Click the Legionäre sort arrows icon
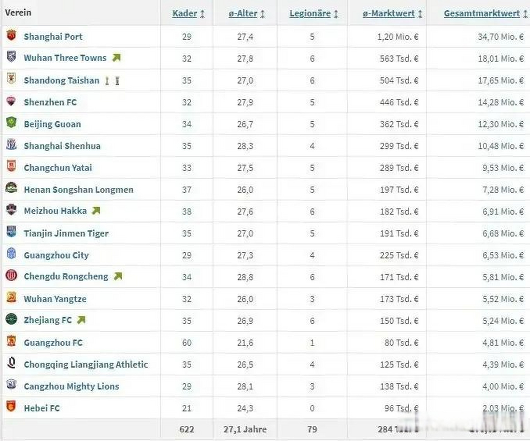The height and width of the screenshot is (441, 530). [x=336, y=14]
